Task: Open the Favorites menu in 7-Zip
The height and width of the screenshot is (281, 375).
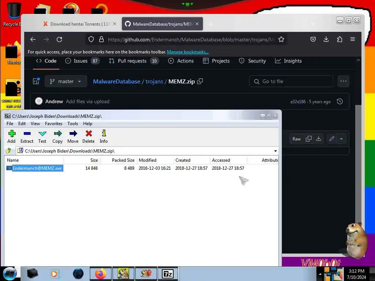Action: coord(53,124)
